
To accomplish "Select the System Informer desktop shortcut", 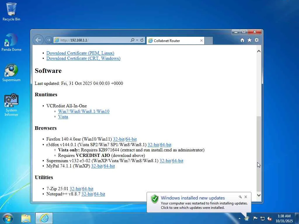I will (11, 105).
